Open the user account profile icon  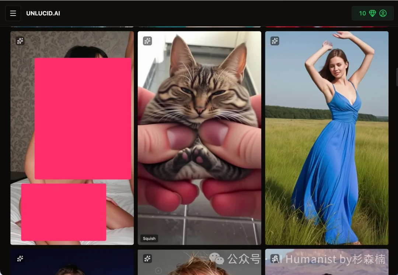click(383, 13)
